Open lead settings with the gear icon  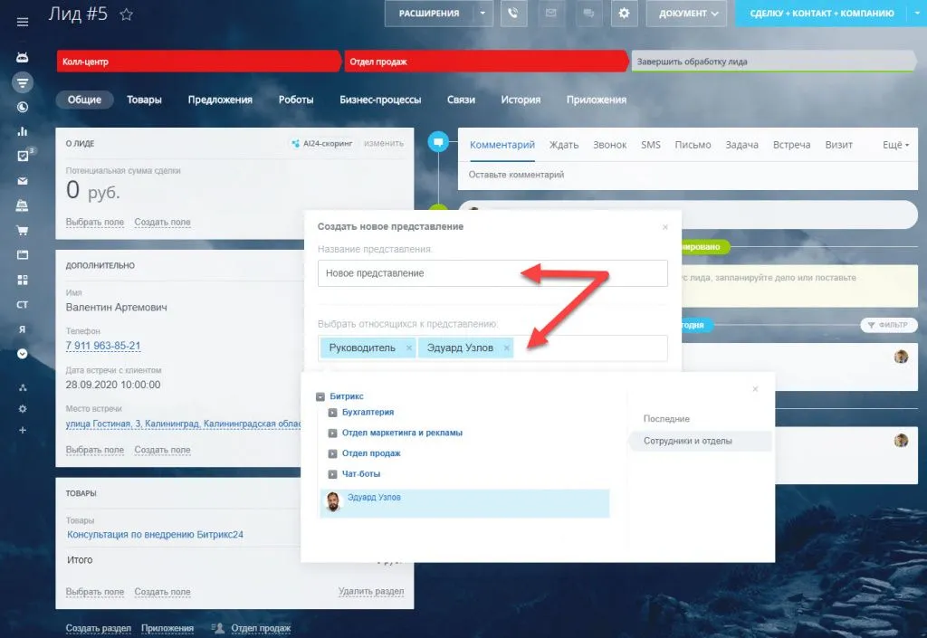click(623, 14)
